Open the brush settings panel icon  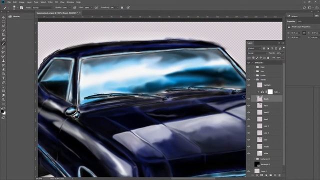21,7
